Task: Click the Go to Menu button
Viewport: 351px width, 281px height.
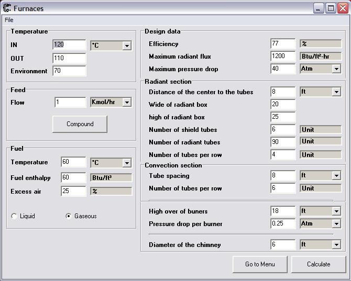Action: tap(260, 264)
